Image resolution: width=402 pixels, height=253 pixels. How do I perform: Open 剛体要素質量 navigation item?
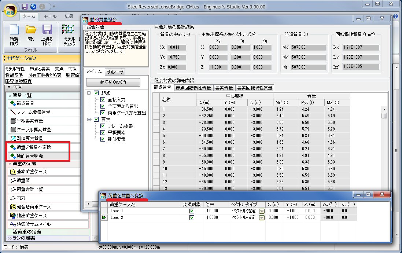point(44,138)
